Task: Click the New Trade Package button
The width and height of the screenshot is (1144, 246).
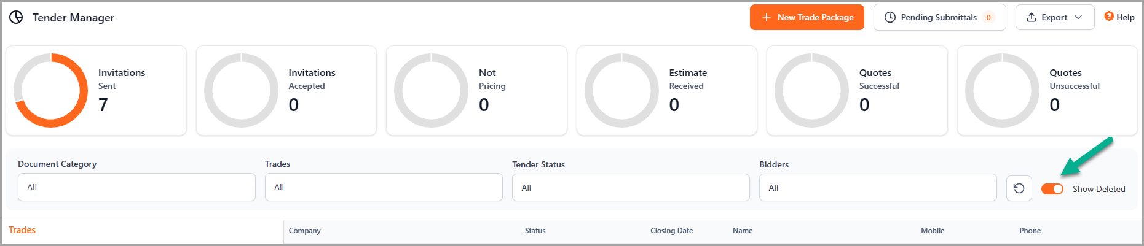Action: pyautogui.click(x=807, y=17)
